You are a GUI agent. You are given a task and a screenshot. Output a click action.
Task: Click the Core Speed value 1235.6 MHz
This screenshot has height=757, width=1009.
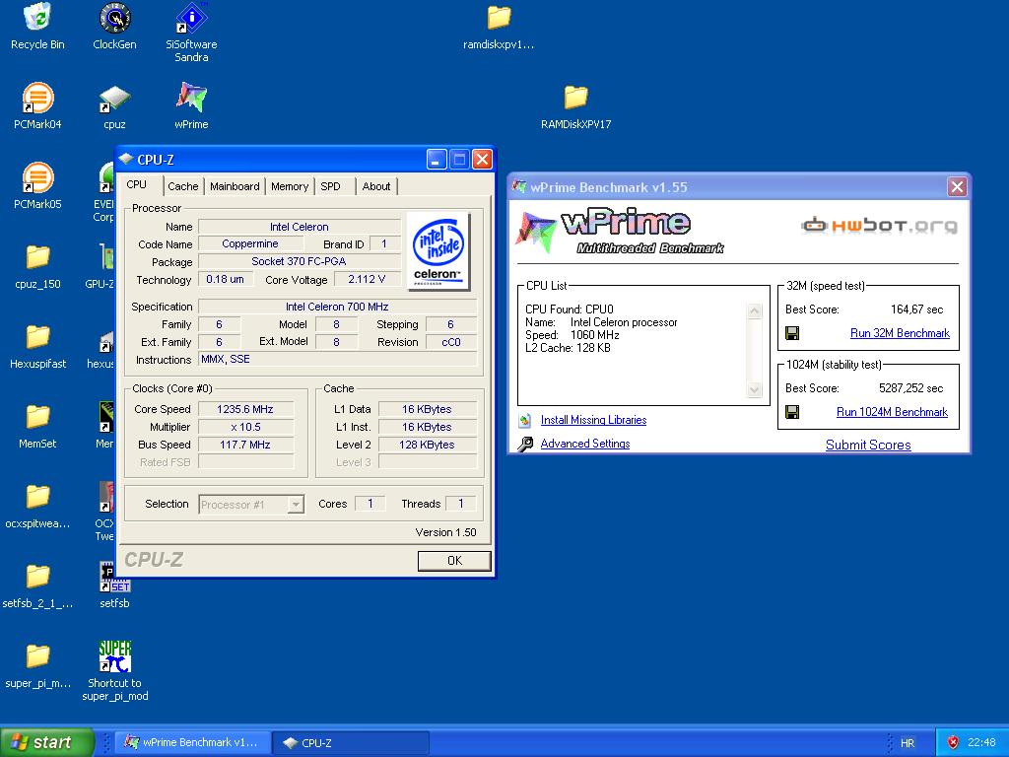pyautogui.click(x=245, y=409)
